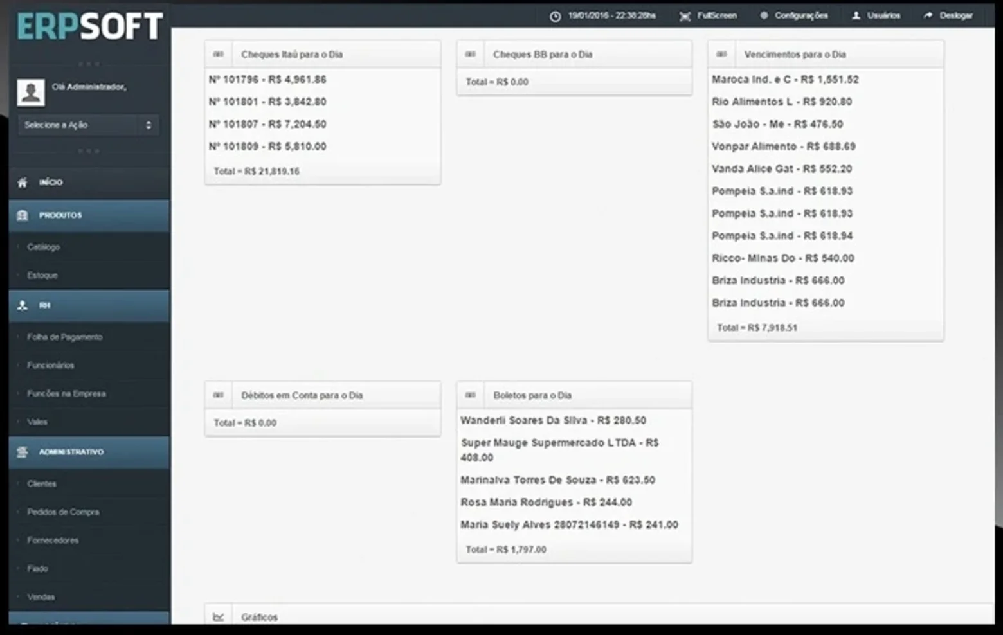Click the Usuários person icon
Viewport: 1003px width, 635px height.
[x=856, y=15]
